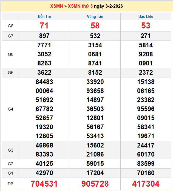
Task: Click G5 number 8152
Action: [x=95, y=73]
